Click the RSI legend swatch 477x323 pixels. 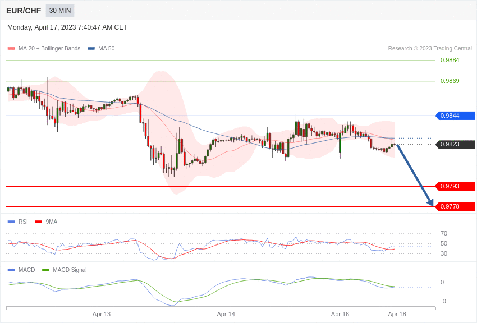[11, 222]
